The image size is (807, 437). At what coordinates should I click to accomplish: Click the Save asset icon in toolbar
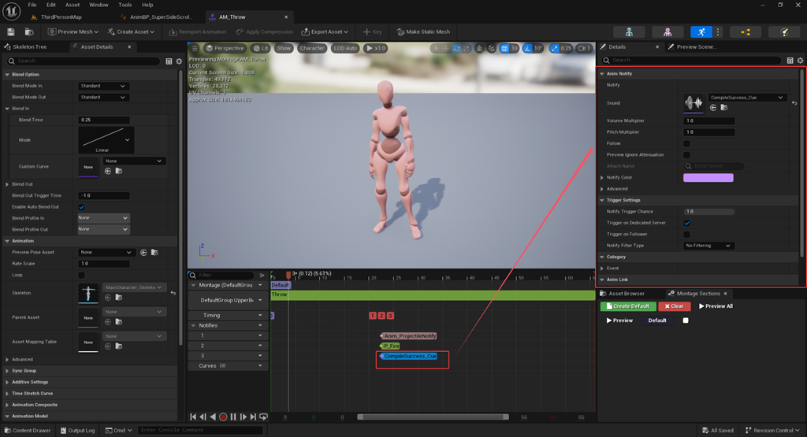11,31
